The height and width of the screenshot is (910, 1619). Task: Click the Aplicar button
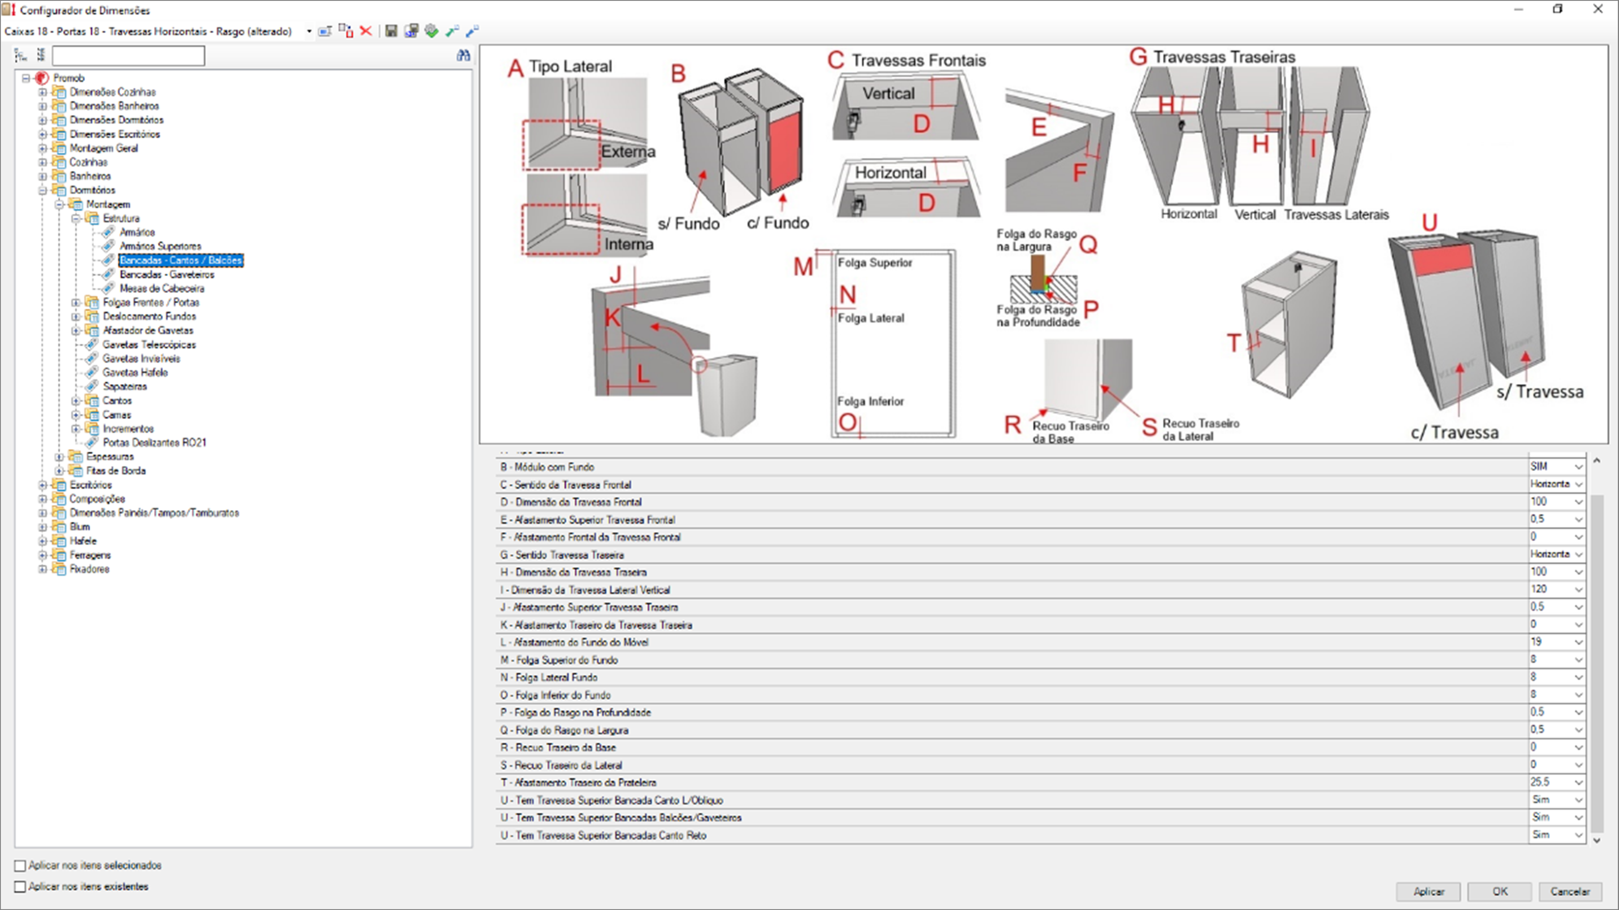[x=1429, y=891]
